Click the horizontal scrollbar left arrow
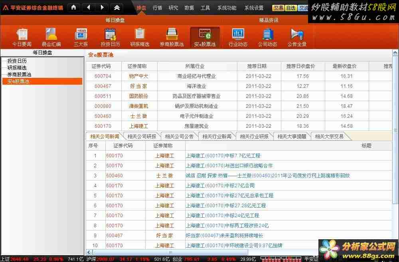Viewport: 399px width, 262px height. (x=89, y=252)
